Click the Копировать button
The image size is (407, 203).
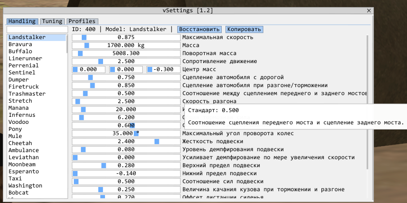click(x=244, y=29)
